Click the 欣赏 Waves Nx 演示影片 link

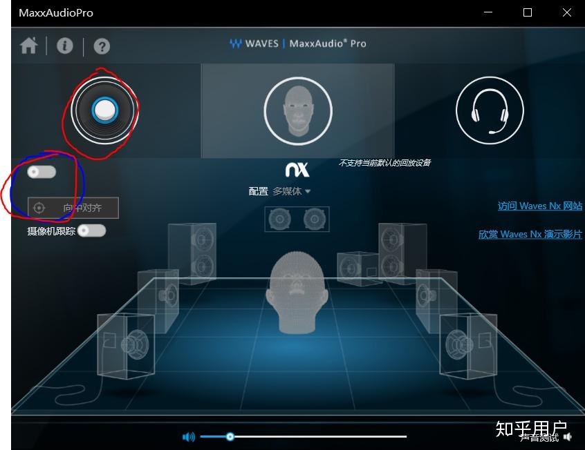point(530,234)
